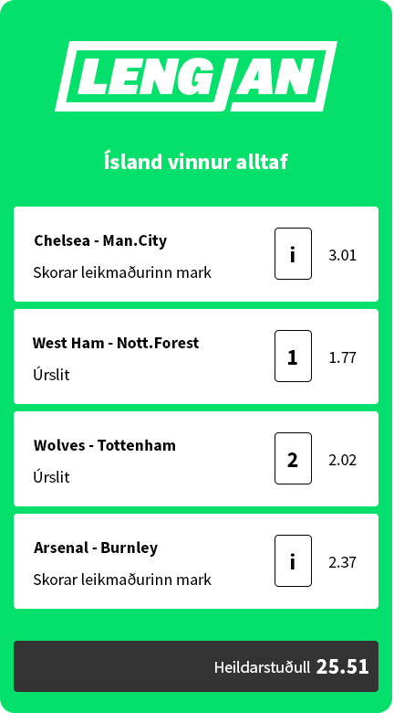The image size is (394, 713).
Task: Click the 3.01 odds value
Action: pos(342,255)
